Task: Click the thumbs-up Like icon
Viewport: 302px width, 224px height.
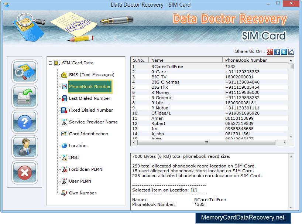Action: tap(291, 52)
